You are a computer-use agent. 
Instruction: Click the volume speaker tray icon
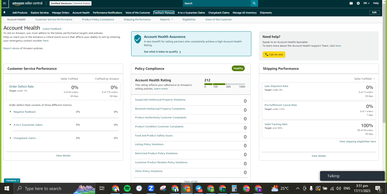point(338,188)
